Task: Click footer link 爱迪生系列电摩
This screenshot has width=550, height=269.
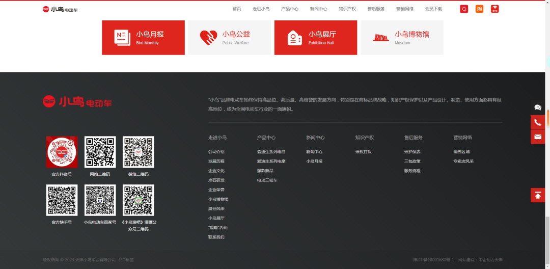Action: [x=271, y=162]
